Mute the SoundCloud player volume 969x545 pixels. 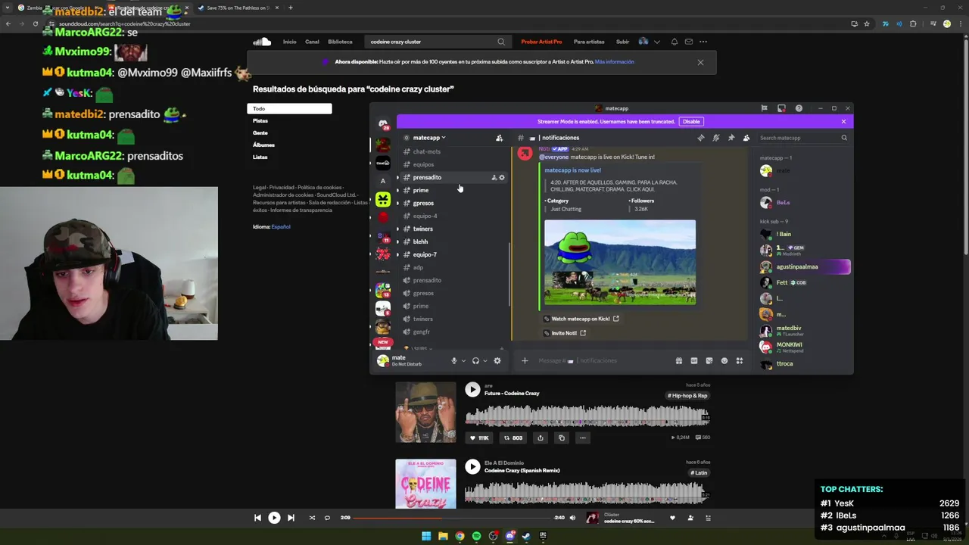pyautogui.click(x=572, y=518)
